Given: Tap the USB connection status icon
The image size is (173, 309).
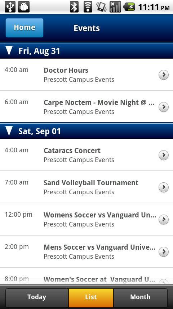Looking at the screenshot, I should tap(10, 7).
